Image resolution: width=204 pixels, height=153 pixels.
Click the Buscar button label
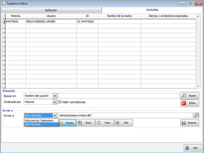192,96
